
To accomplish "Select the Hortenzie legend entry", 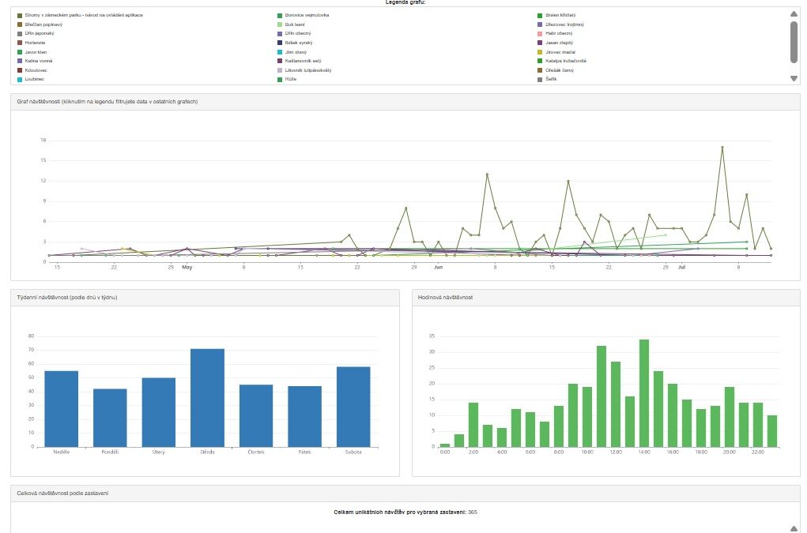I will [32, 43].
